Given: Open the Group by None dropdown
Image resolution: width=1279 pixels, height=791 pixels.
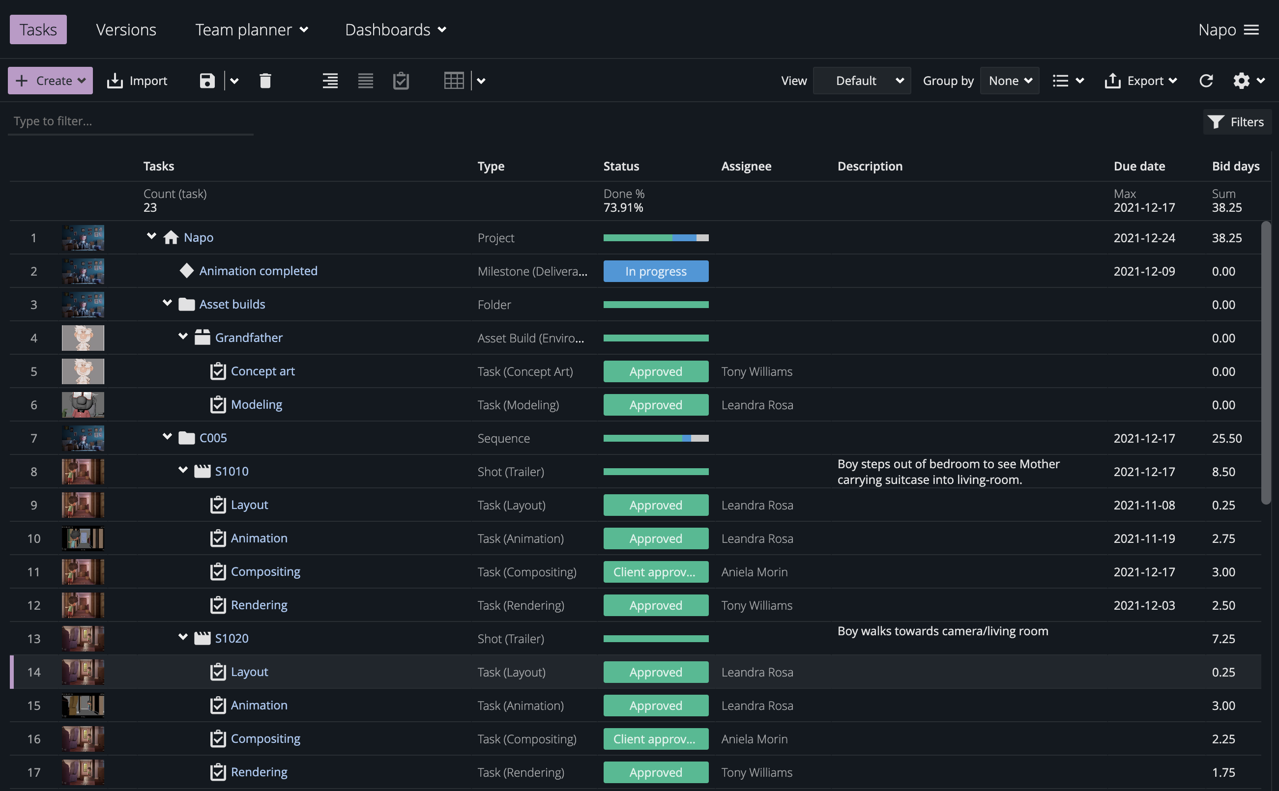Looking at the screenshot, I should (1010, 81).
